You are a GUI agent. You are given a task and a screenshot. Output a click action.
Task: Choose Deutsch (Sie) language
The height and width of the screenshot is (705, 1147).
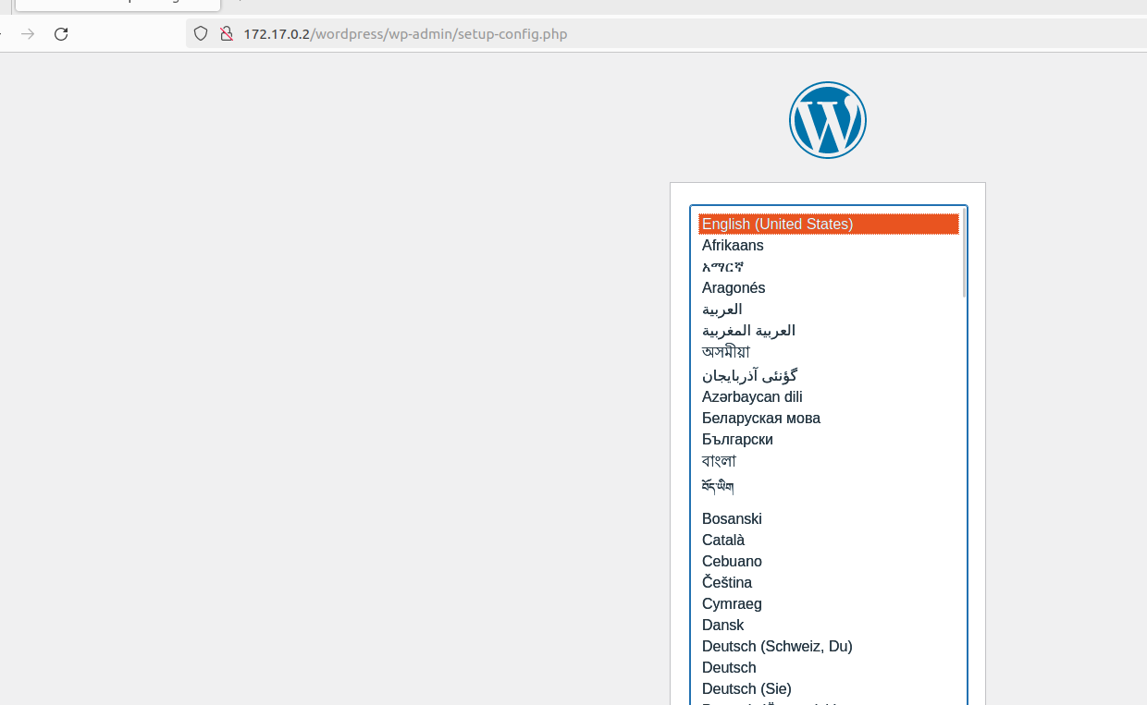pos(828,689)
